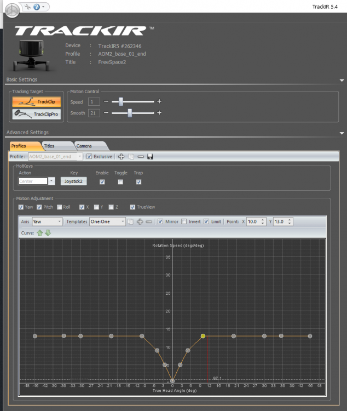Select the yellow highlighted curve point
347x411 pixels.
point(203,336)
